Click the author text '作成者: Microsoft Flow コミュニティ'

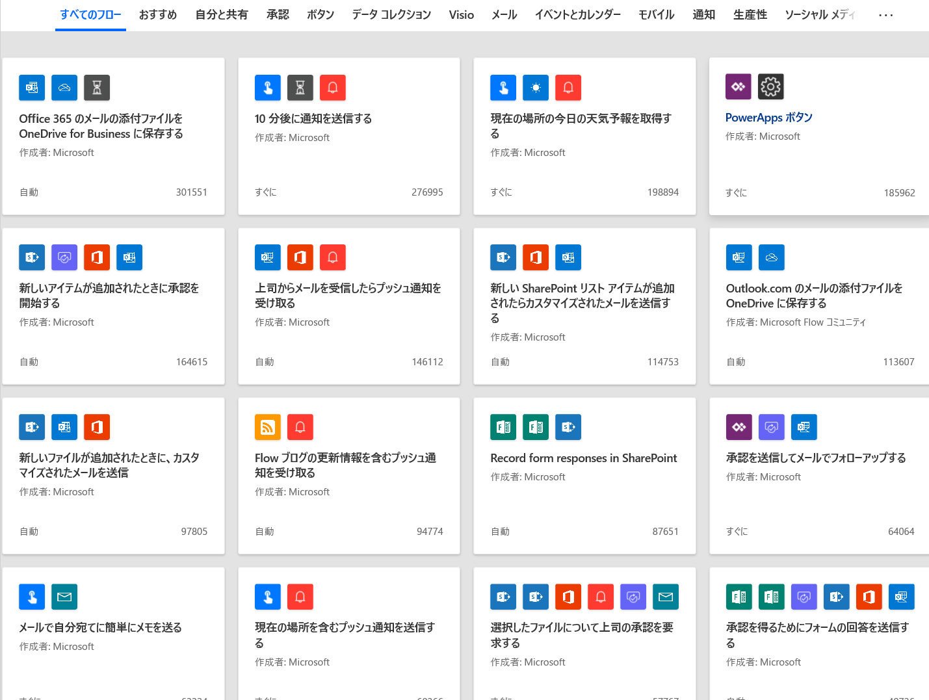[796, 322]
